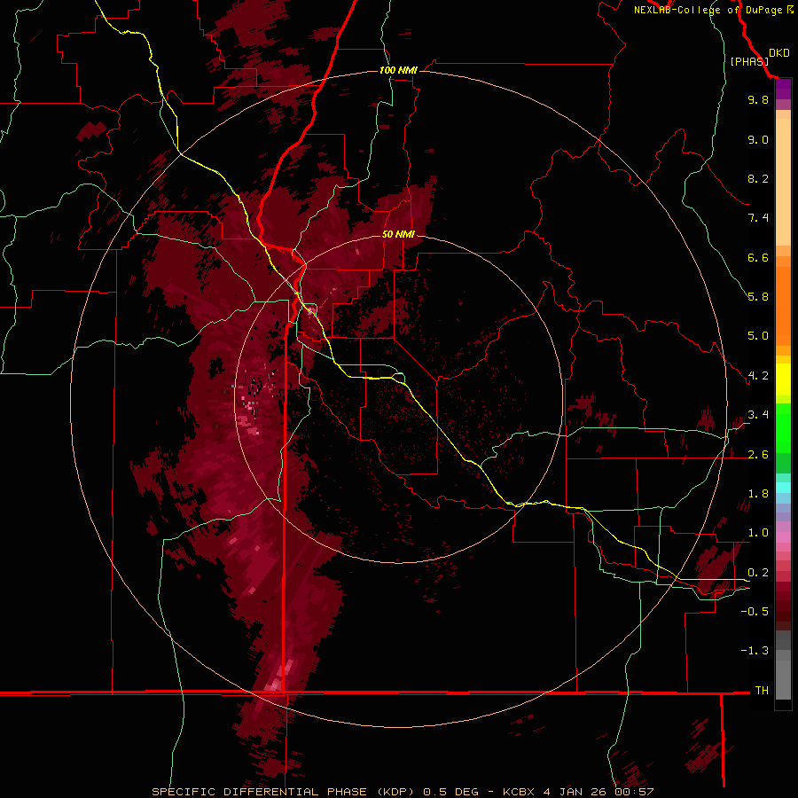Click the yellow band on the color bar
This screenshot has width=798, height=798.
pos(783,379)
